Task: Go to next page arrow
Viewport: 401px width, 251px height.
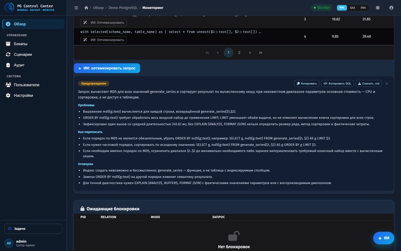Action: click(x=250, y=52)
